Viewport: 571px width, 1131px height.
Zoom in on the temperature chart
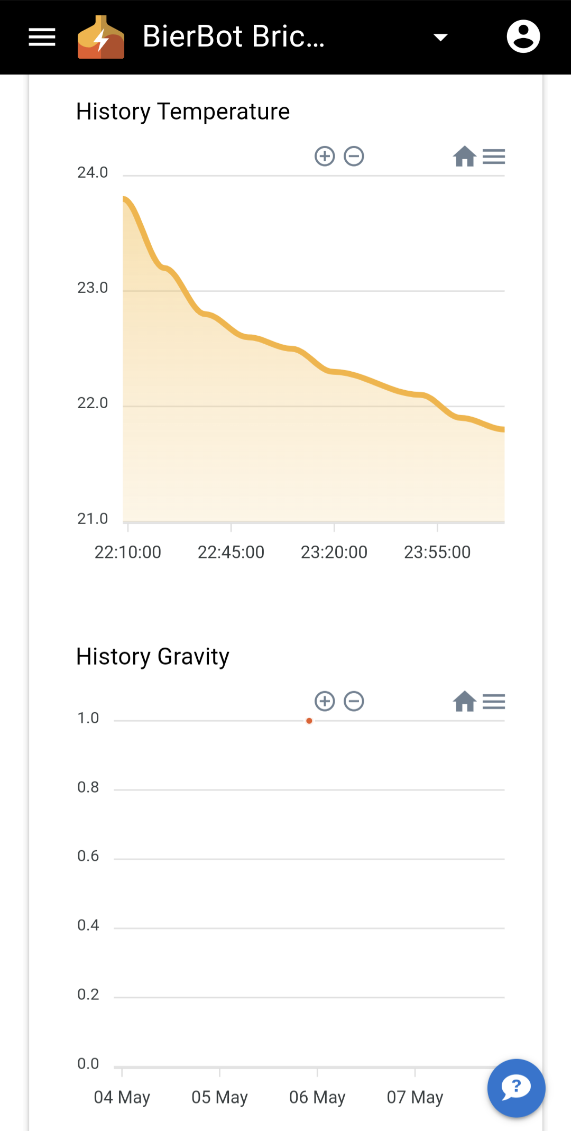pyautogui.click(x=325, y=157)
